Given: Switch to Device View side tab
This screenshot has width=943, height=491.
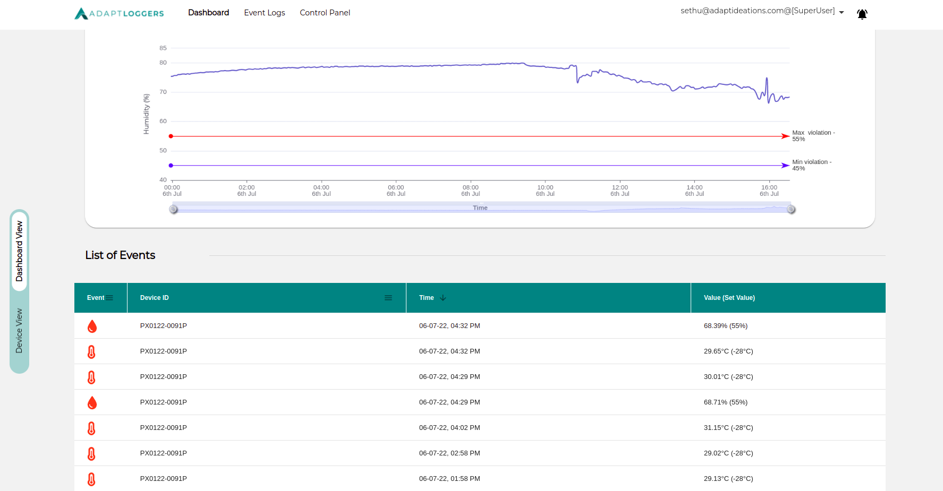Looking at the screenshot, I should click(20, 331).
